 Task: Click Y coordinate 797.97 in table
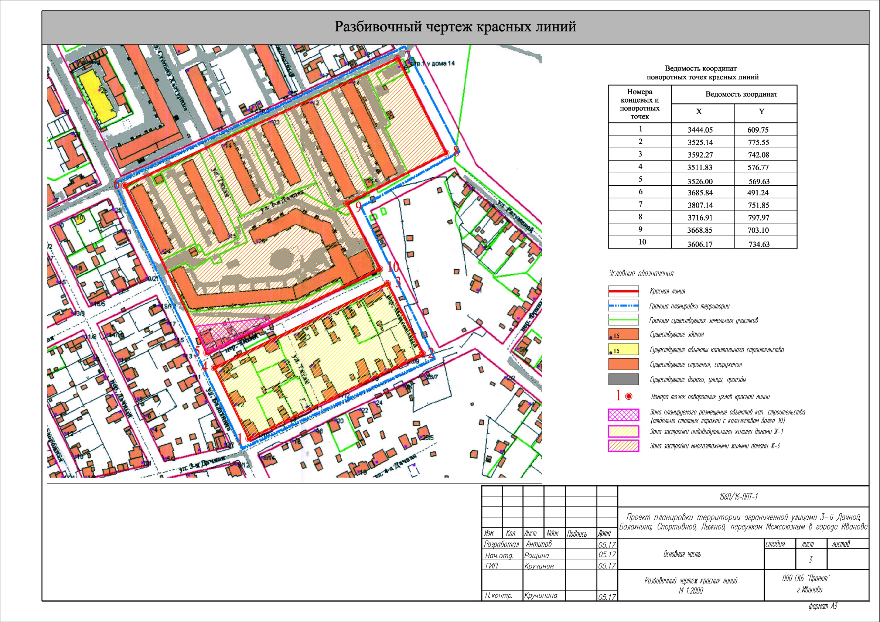coord(758,218)
